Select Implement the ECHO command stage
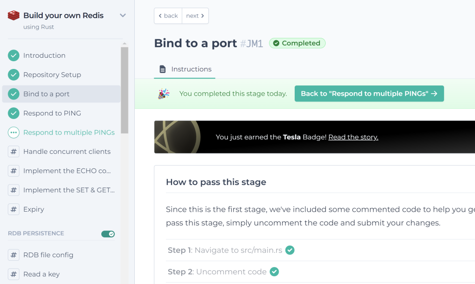475x284 pixels. (x=67, y=171)
